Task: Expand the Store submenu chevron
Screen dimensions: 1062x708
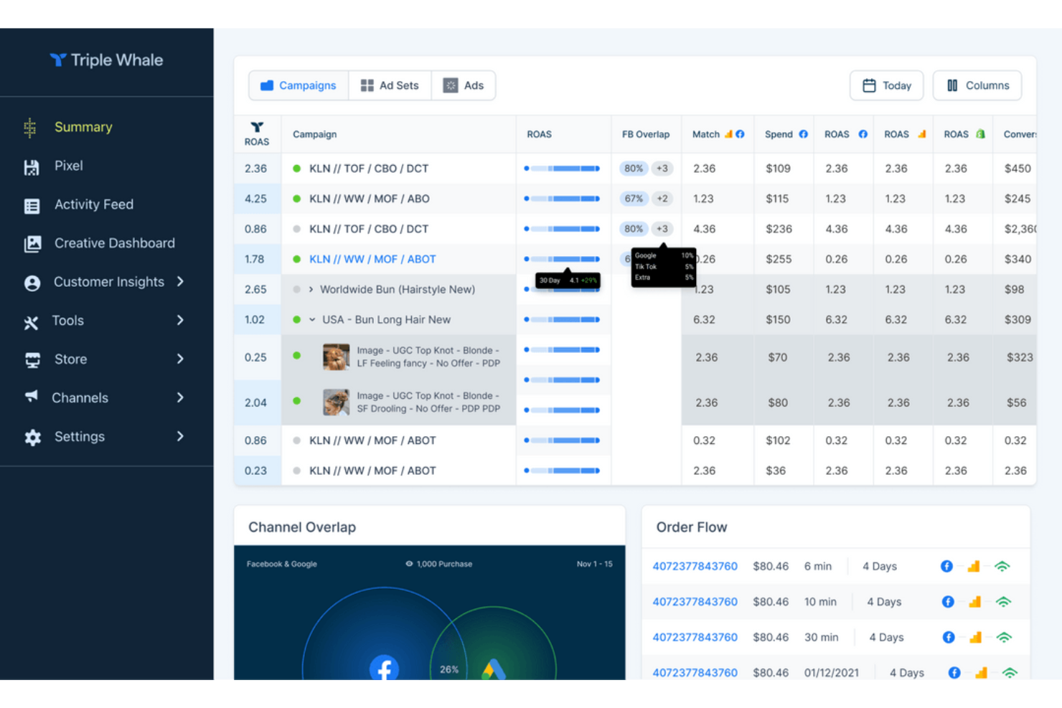Action: 180,359
